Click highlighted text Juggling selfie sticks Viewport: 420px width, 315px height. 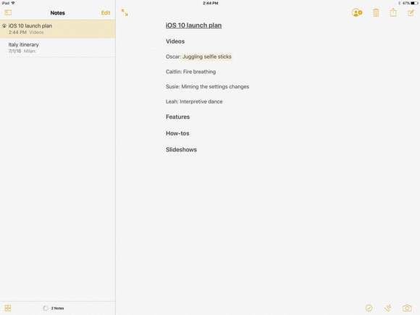coord(207,56)
